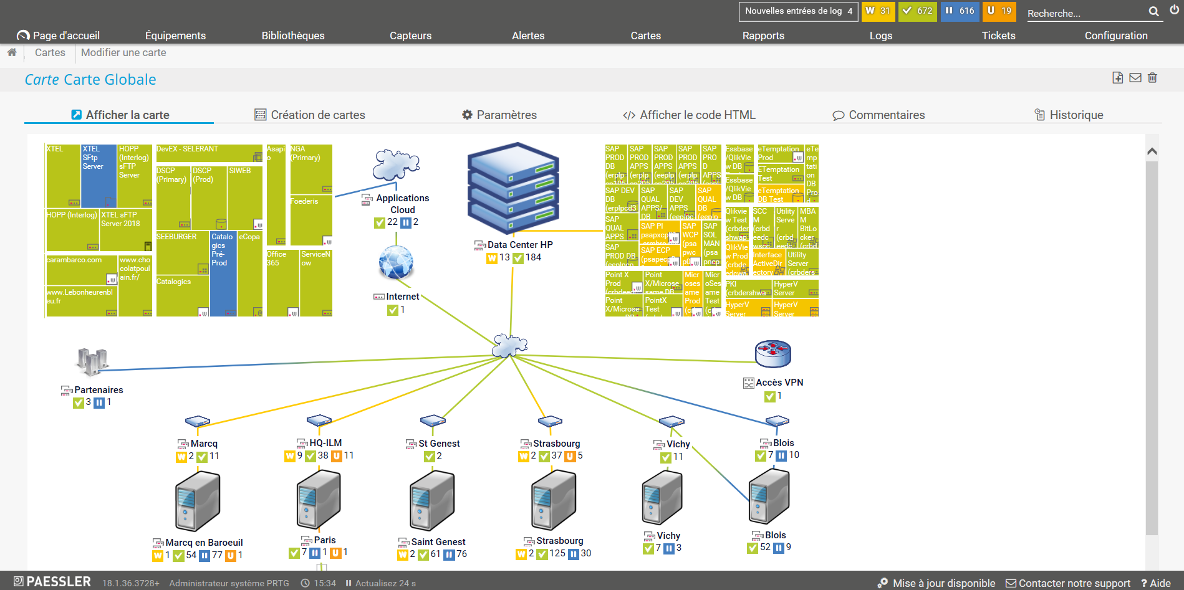Switch to Création de cartes tab

tap(310, 115)
